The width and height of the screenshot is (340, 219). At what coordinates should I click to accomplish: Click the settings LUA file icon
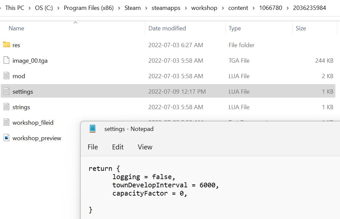[7, 91]
